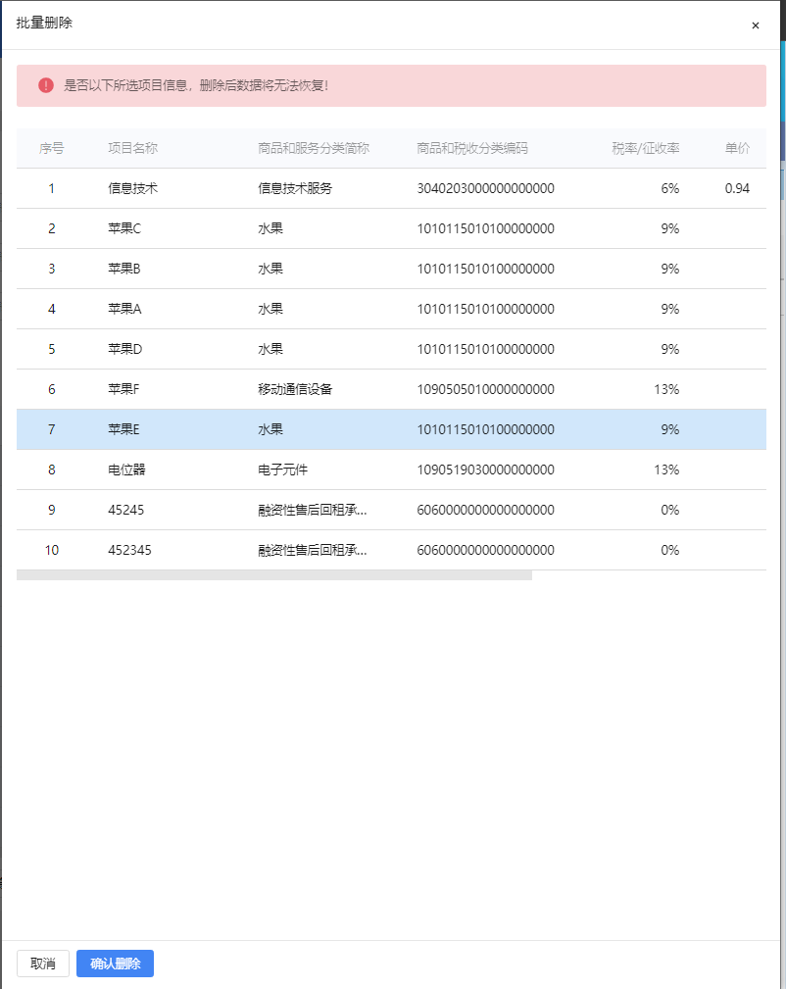Click the 电子元件 category cell
Viewport: 786px width, 989px height.
282,470
